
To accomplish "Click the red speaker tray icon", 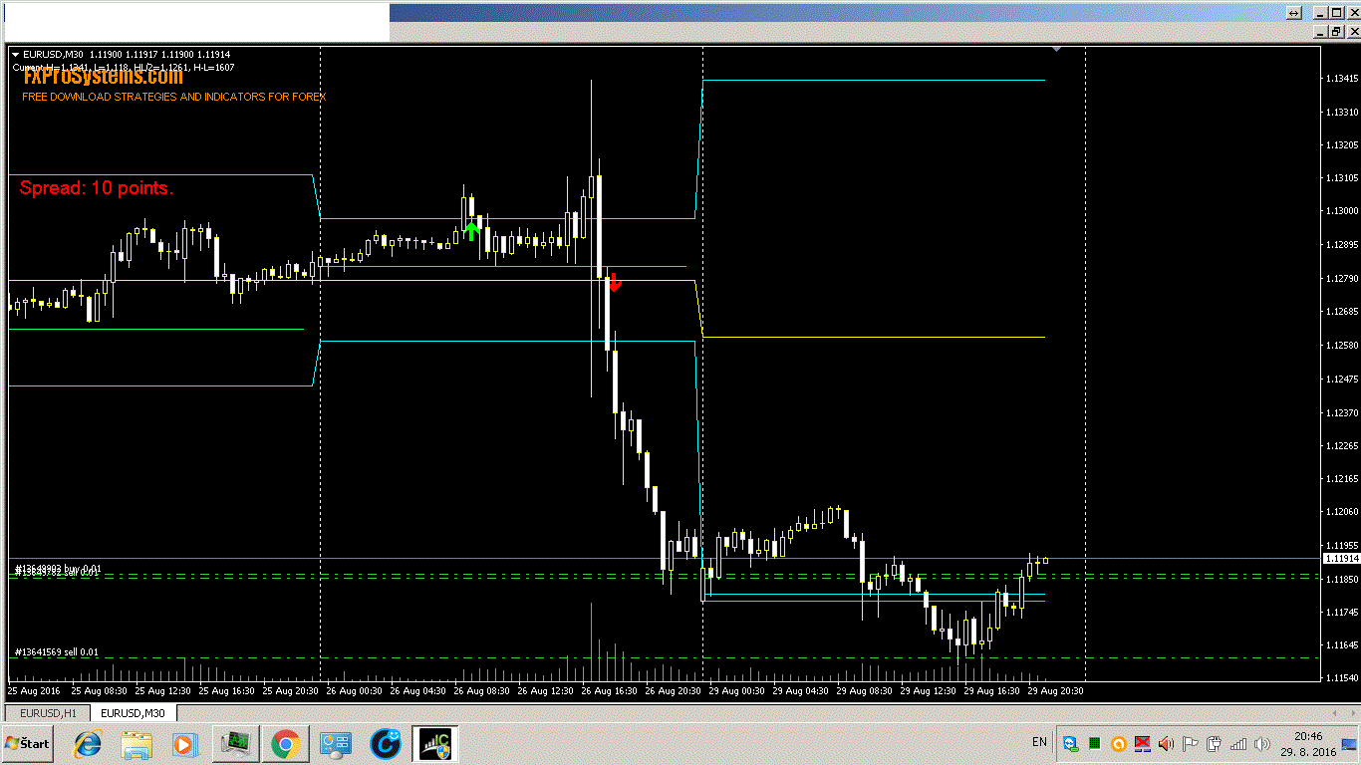I will pyautogui.click(x=1167, y=743).
